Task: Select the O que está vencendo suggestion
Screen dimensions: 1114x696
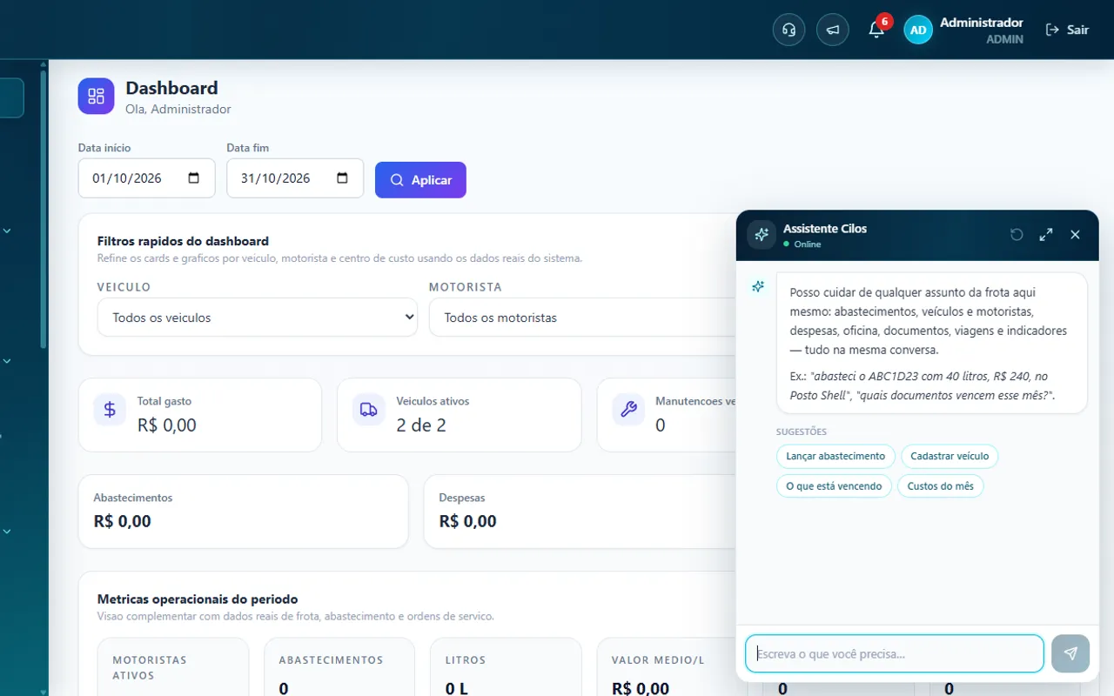Action: tap(834, 486)
